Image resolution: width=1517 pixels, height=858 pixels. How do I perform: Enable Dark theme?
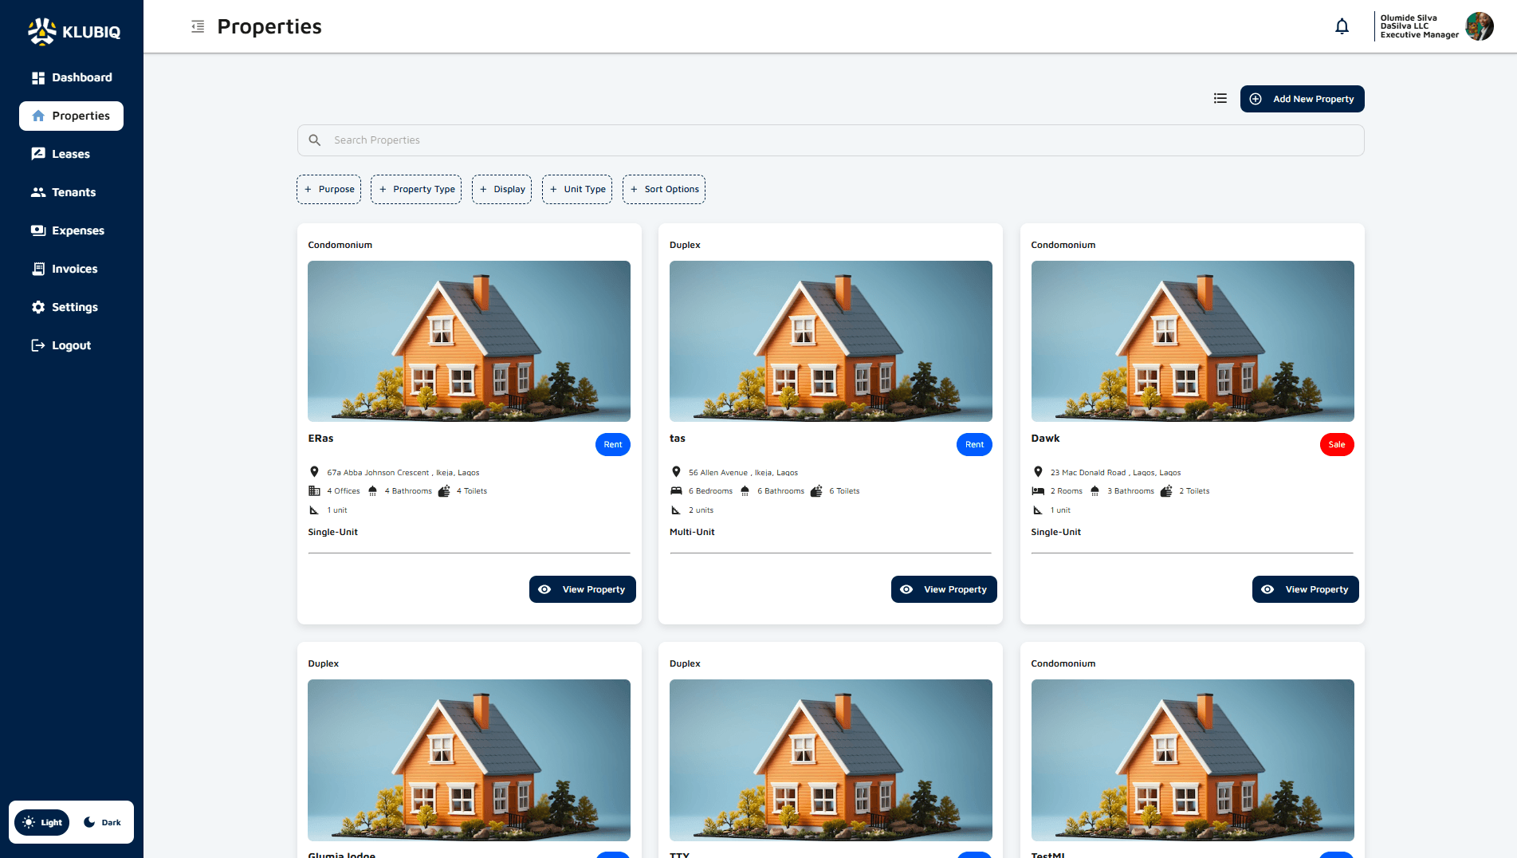tap(101, 822)
